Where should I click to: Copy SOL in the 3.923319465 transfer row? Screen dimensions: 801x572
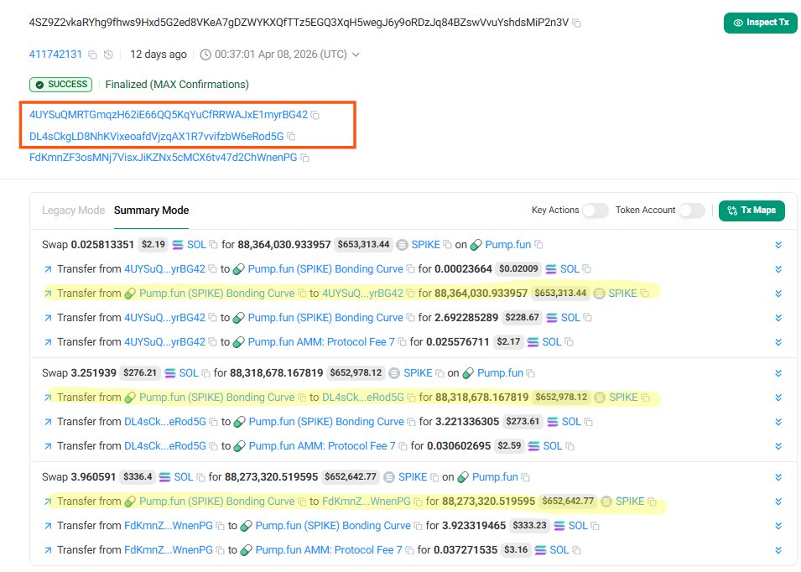[x=596, y=526]
